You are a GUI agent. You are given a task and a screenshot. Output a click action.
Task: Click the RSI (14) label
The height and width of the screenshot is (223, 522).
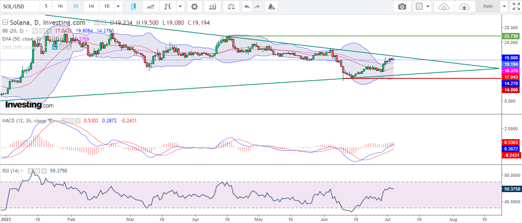click(10, 171)
